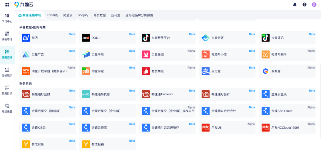This screenshot has height=150, width=321.
Task: Open the 畅捷通T+Cloud connector
Action: point(167,94)
